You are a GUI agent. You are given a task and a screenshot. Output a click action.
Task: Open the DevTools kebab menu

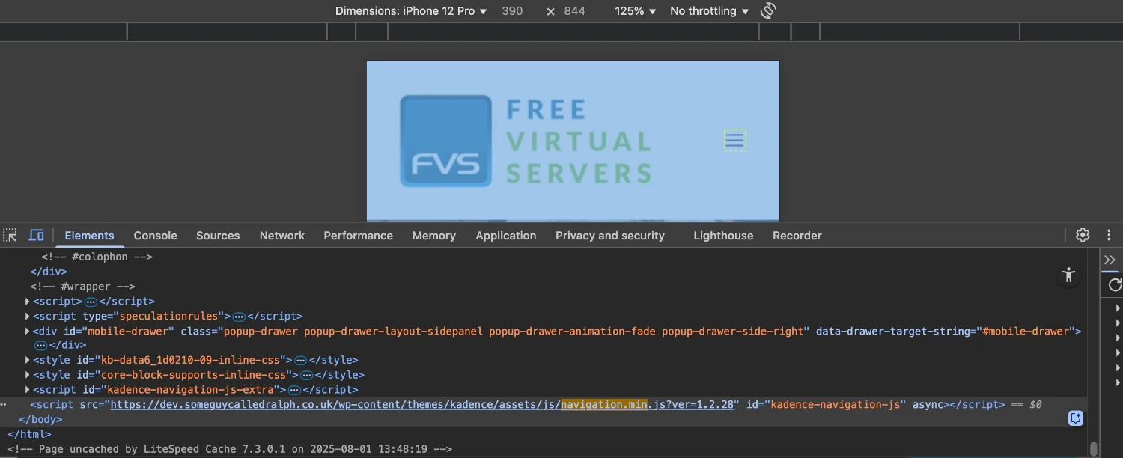[1109, 235]
